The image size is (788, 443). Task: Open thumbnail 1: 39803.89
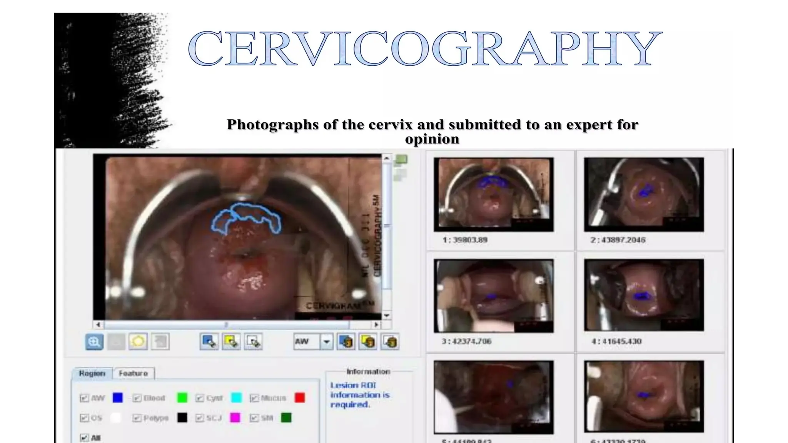pyautogui.click(x=494, y=195)
